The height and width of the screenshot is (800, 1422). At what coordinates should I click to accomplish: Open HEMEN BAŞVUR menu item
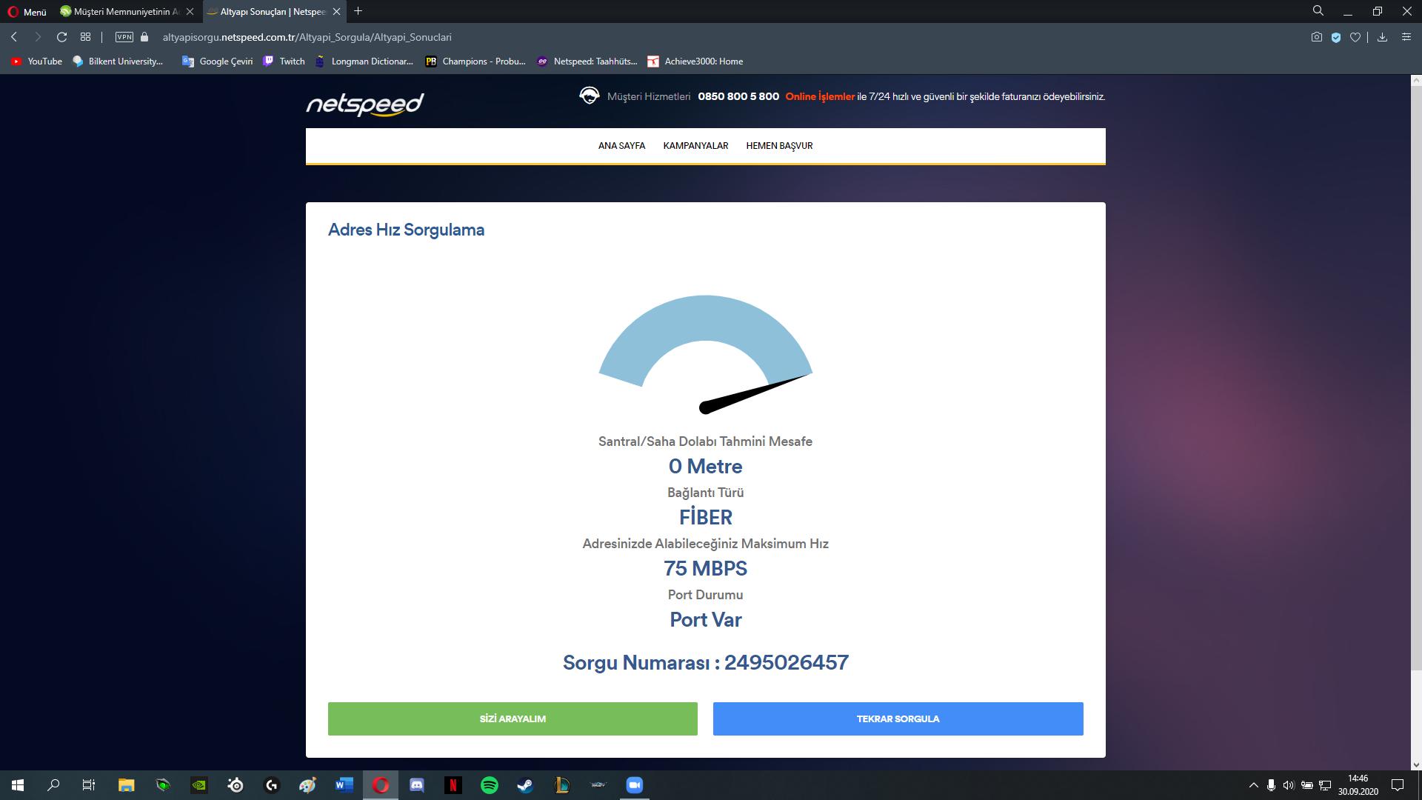pyautogui.click(x=779, y=146)
